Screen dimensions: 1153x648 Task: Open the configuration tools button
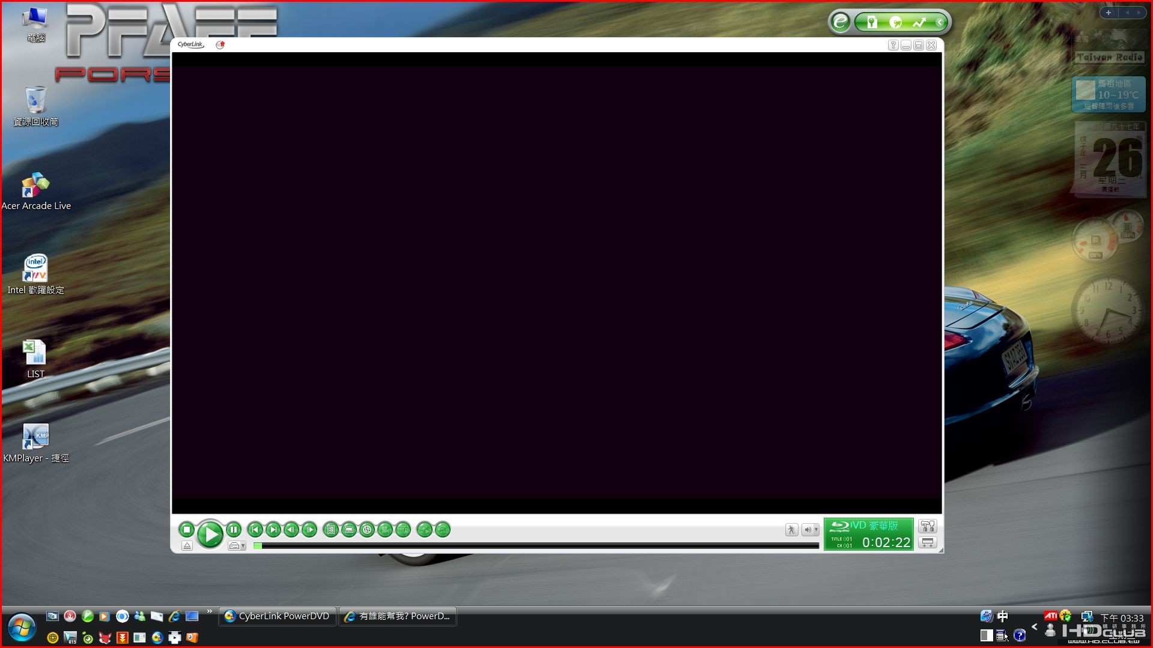[928, 527]
